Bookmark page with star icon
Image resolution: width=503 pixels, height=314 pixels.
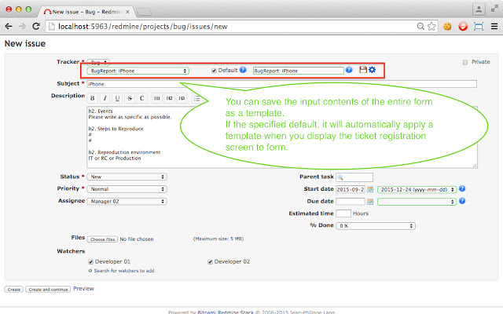pos(431,26)
